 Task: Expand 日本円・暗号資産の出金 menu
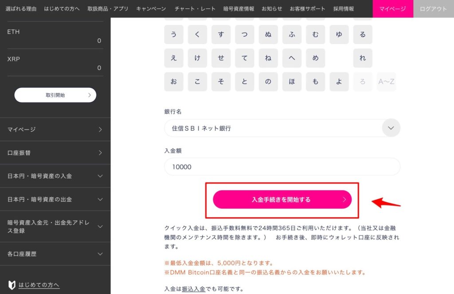click(x=55, y=199)
